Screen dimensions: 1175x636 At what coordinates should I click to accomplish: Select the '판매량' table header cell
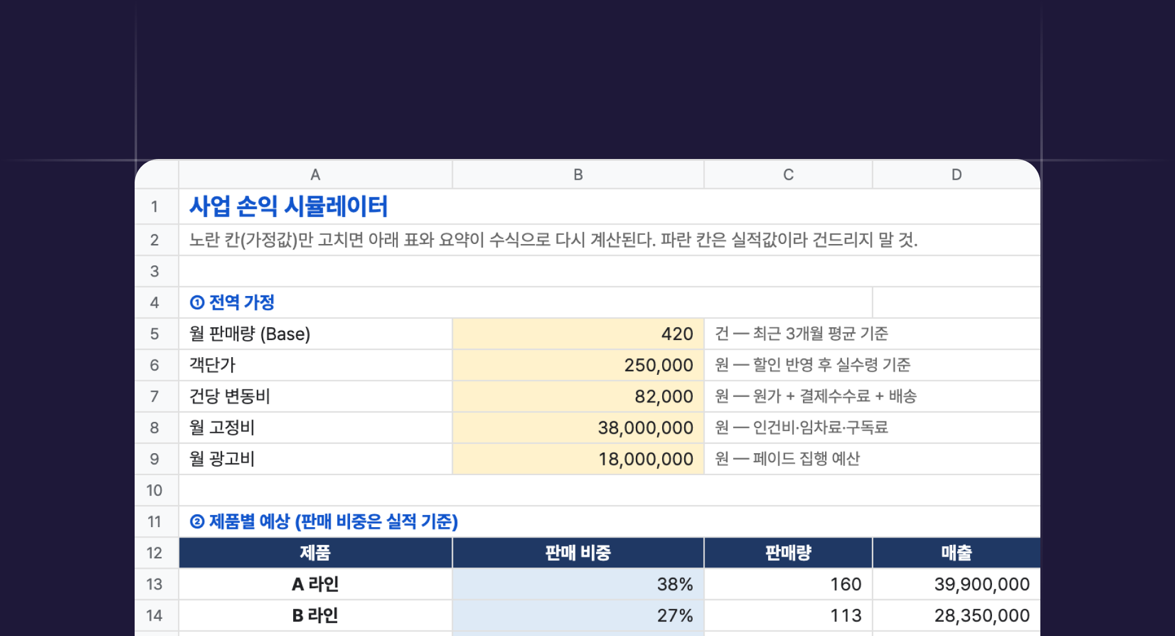pos(788,553)
